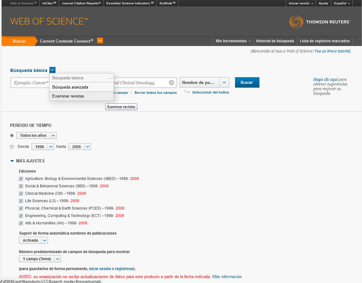Screen dimensions: 362x283
Task: Click inicie sesión o regístrese link
Action: pyautogui.click(x=111, y=269)
